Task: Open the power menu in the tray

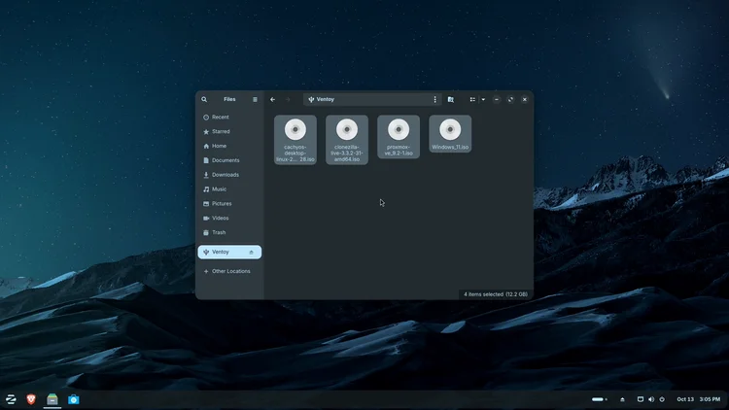Action: click(662, 399)
